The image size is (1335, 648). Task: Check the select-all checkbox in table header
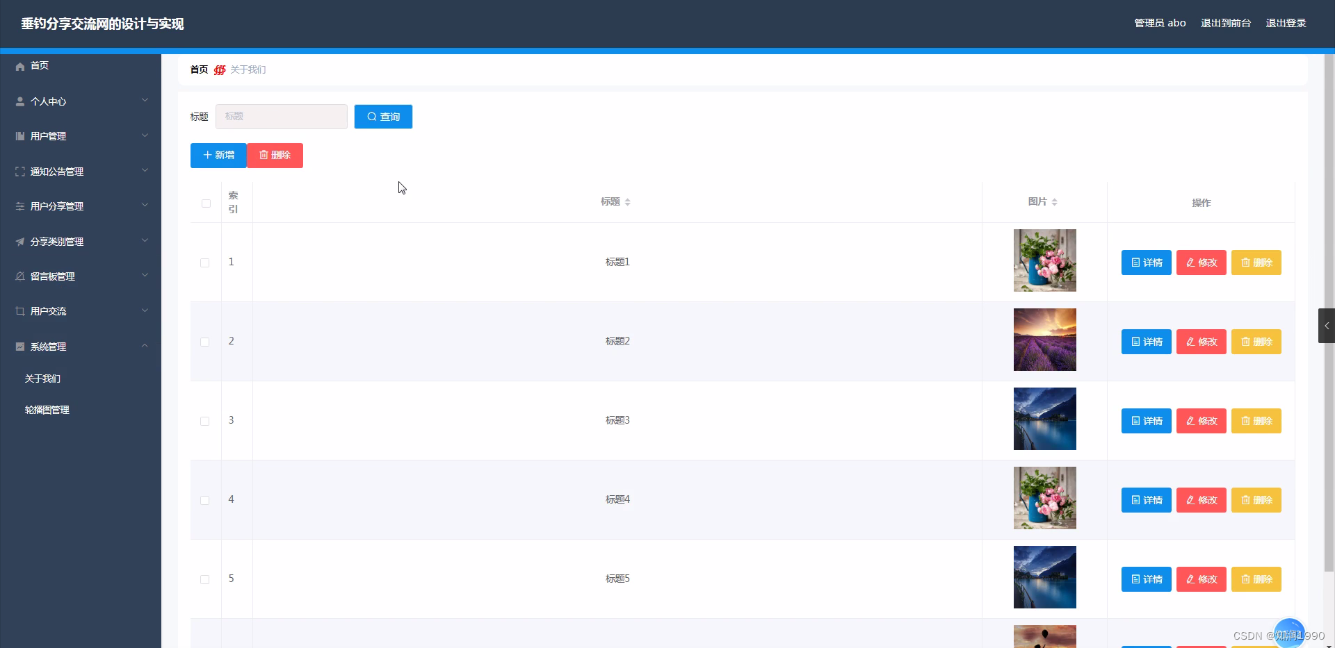coord(206,203)
